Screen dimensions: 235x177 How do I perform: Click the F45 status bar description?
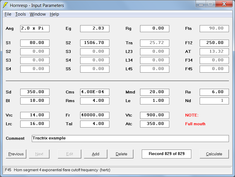[x=58, y=170]
